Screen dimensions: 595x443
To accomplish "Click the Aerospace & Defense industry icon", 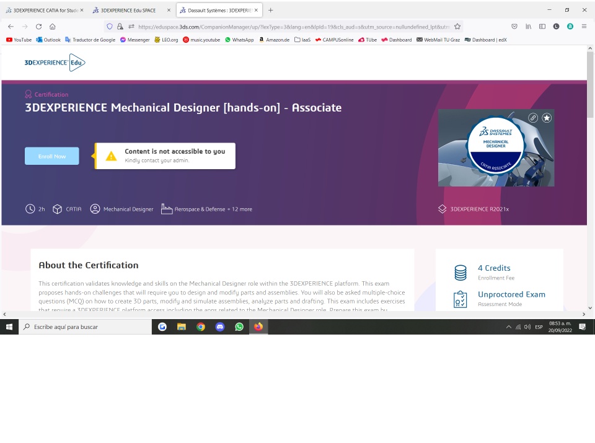I will pyautogui.click(x=167, y=209).
